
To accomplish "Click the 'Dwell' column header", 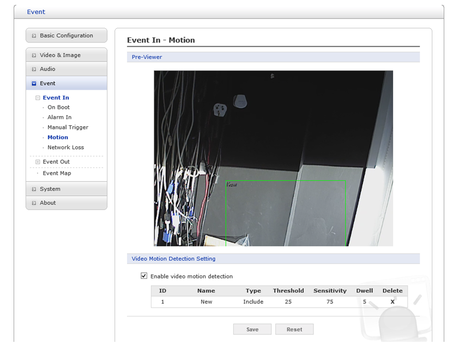I will click(365, 291).
